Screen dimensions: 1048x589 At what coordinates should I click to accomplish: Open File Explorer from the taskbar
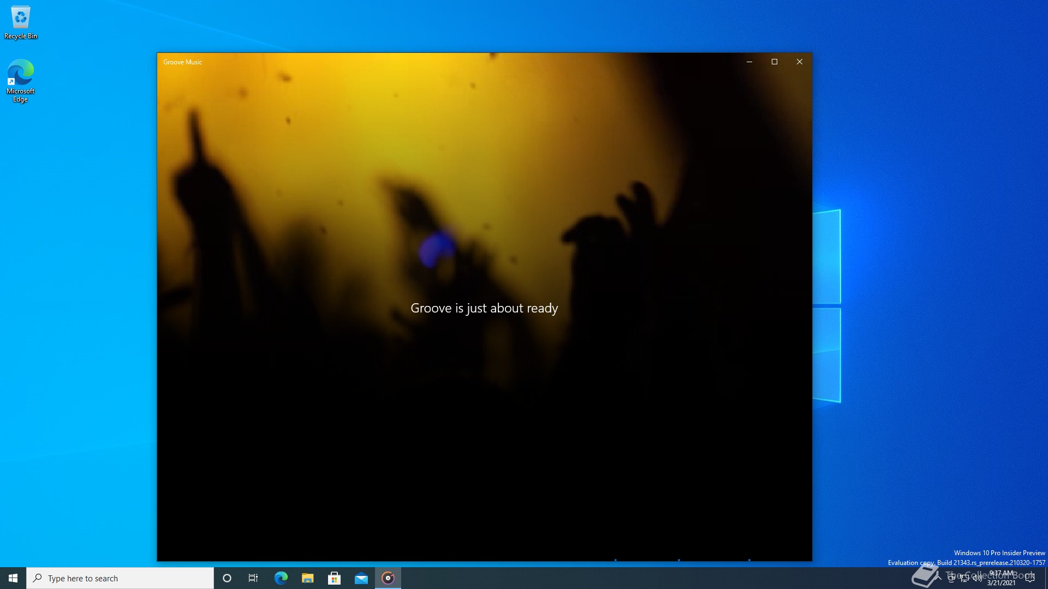pos(307,578)
